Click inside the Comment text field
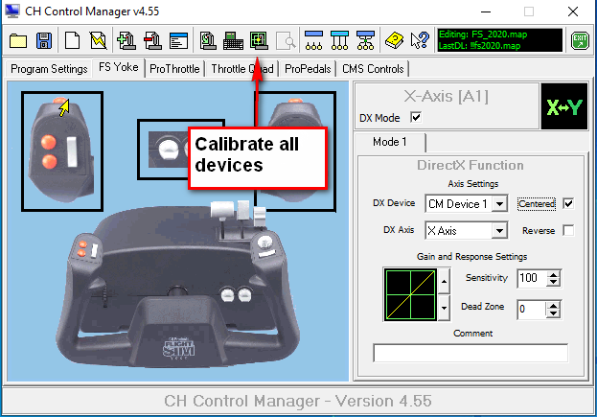The image size is (597, 417). (471, 353)
